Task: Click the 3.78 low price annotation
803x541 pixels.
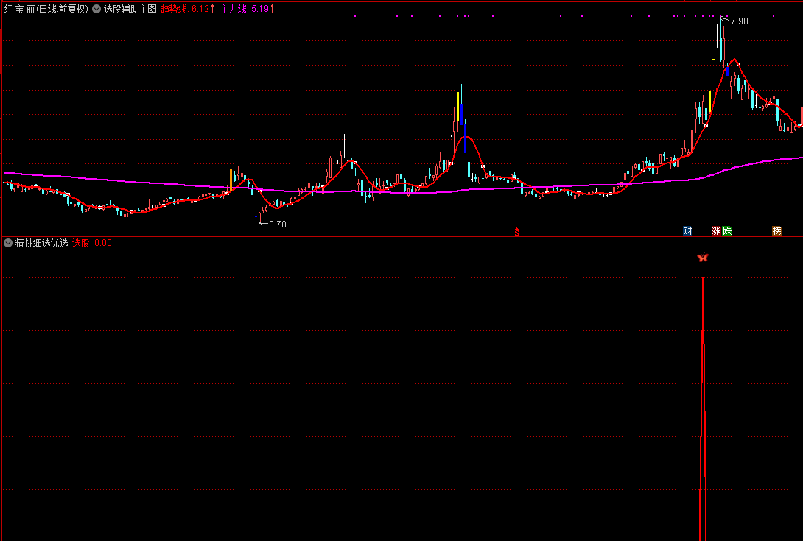Action: click(x=277, y=224)
